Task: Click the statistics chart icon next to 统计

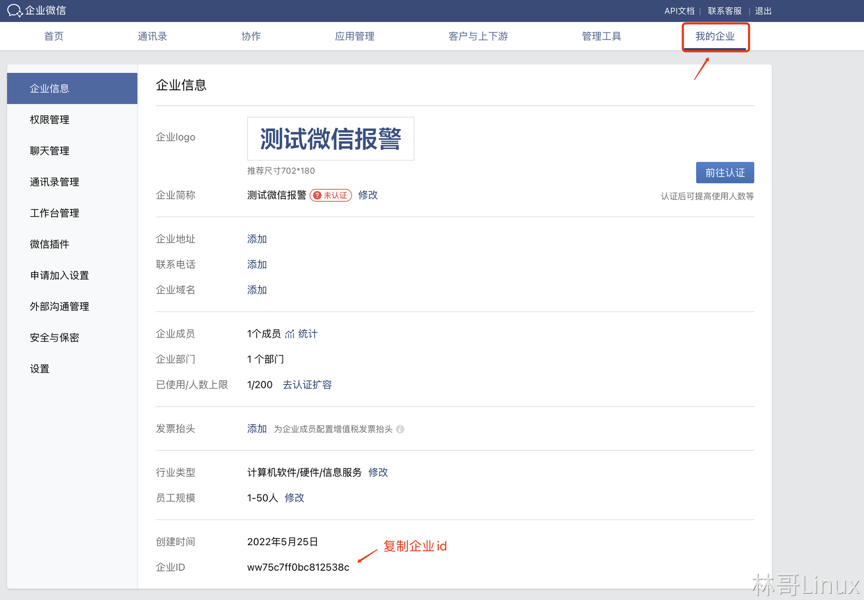Action: (x=289, y=334)
